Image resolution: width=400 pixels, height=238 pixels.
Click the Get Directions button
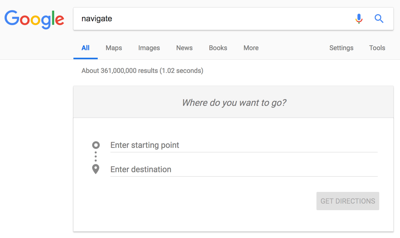click(x=347, y=201)
